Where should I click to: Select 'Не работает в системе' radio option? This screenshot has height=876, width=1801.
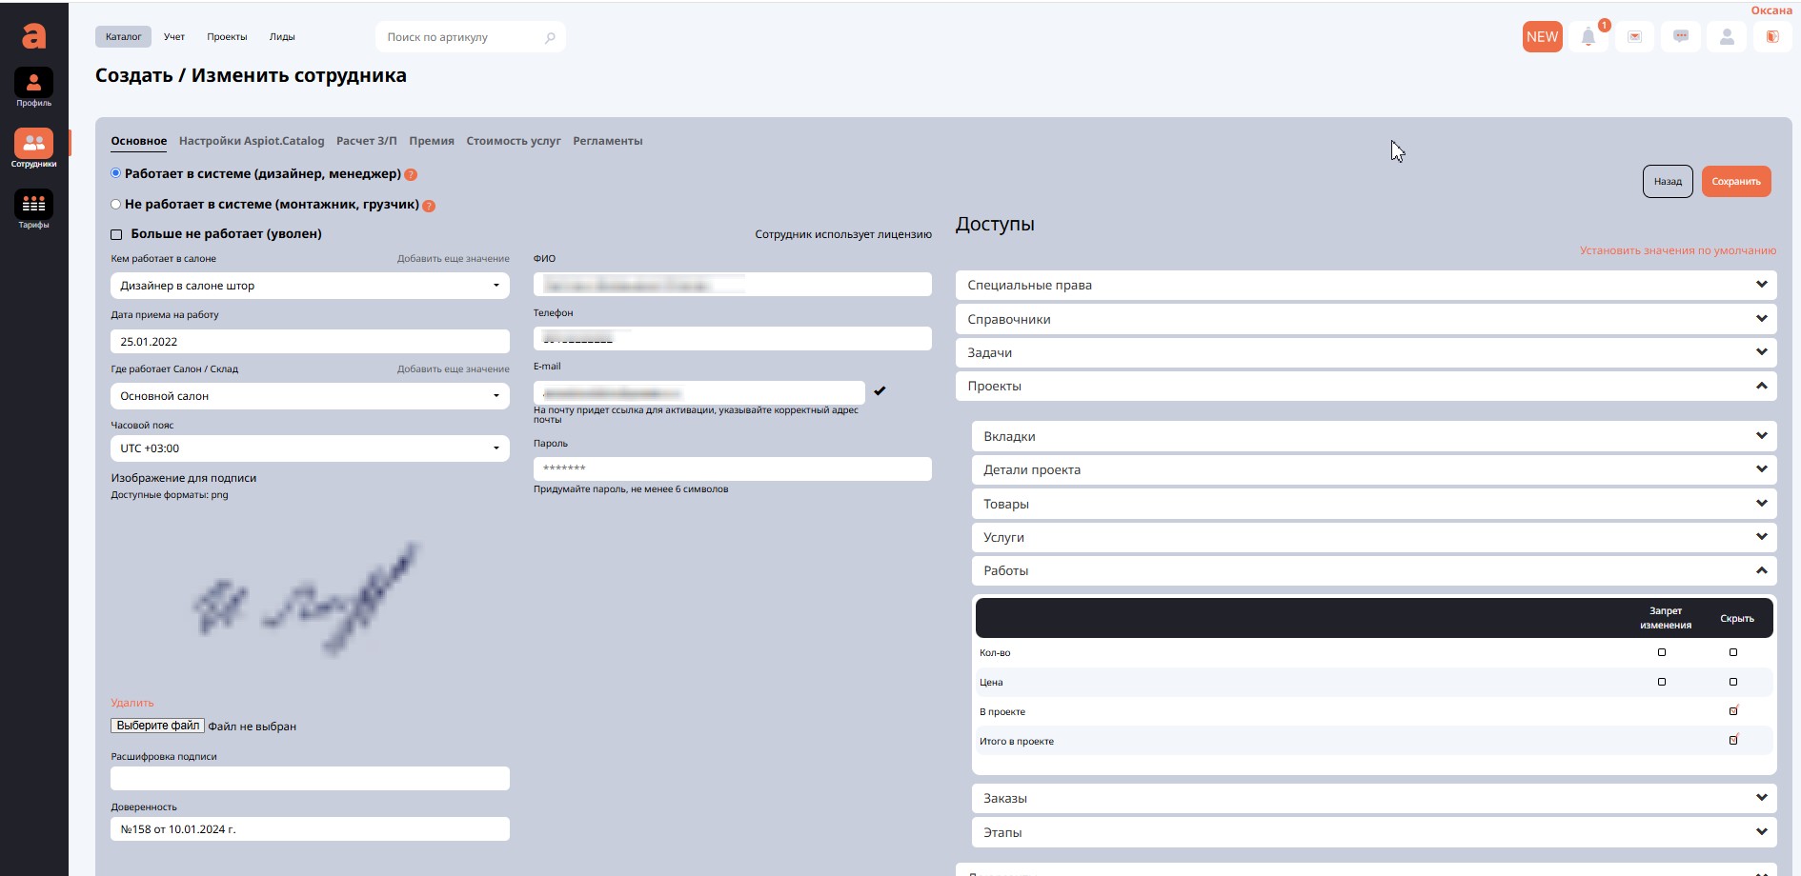click(116, 204)
